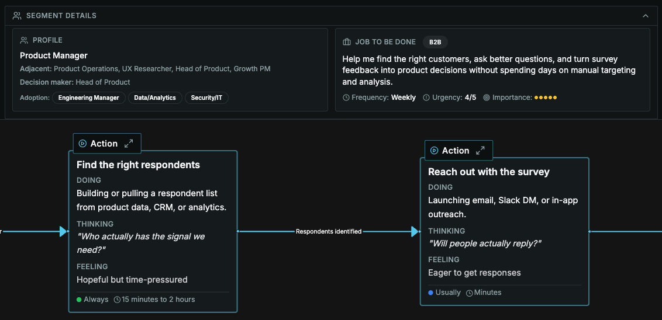Click the Frequency clock icon
Image resolution: width=662 pixels, height=320 pixels.
pyautogui.click(x=346, y=98)
